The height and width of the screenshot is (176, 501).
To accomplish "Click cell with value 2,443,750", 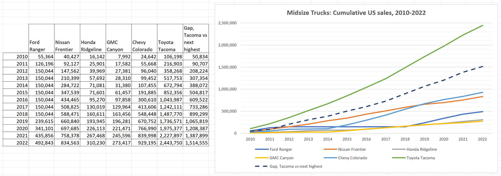I will 170,142.
